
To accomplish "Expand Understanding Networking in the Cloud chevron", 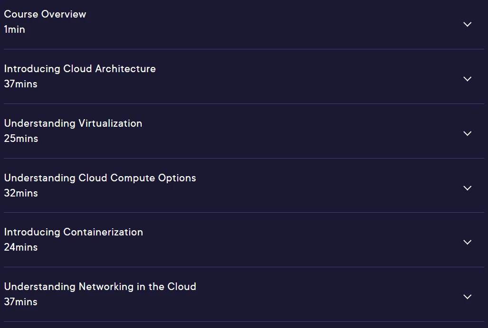I will (468, 297).
